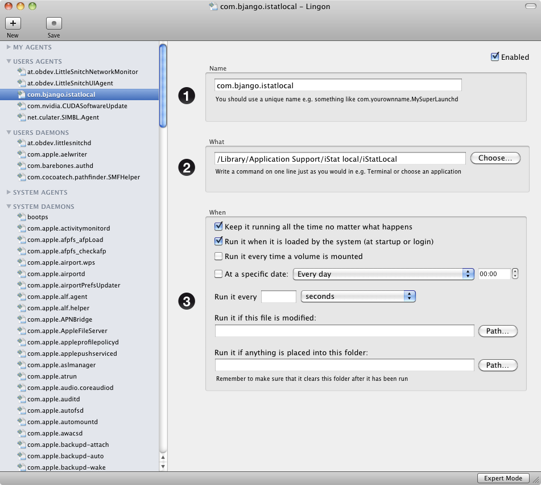
Task: Click the modified file path field
Action: coord(344,331)
